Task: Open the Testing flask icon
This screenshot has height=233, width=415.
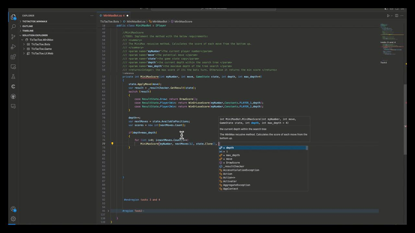Action: [13, 77]
